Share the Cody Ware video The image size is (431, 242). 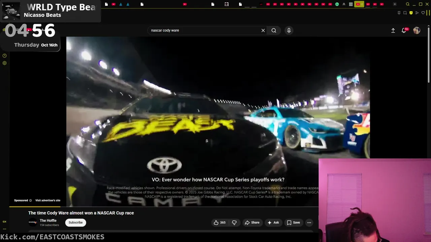coord(252,223)
